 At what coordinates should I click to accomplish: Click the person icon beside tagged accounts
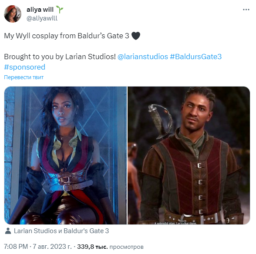click(x=8, y=231)
